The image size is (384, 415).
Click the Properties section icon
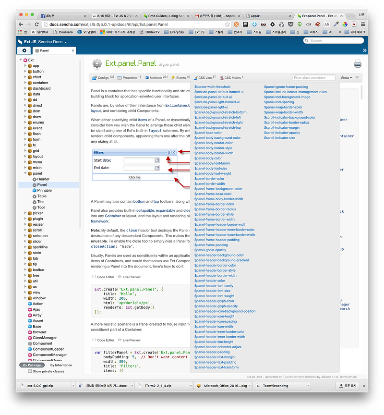[120, 78]
